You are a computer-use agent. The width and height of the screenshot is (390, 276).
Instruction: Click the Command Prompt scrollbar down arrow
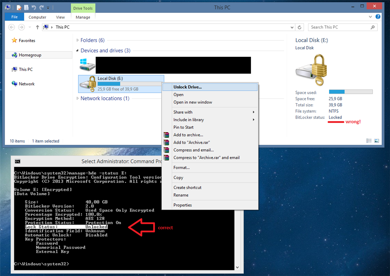(x=237, y=267)
